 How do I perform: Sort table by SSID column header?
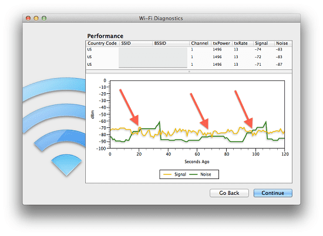(x=136, y=43)
